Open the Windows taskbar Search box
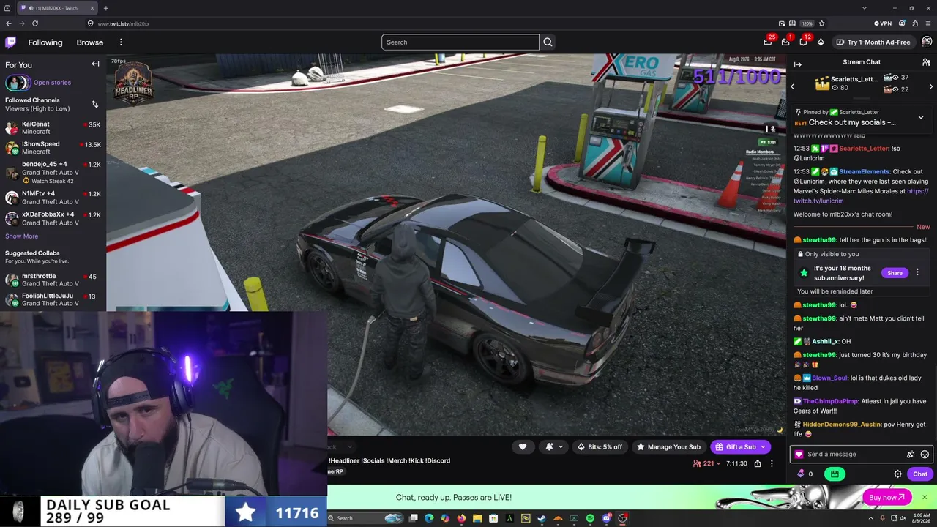 click(x=366, y=518)
